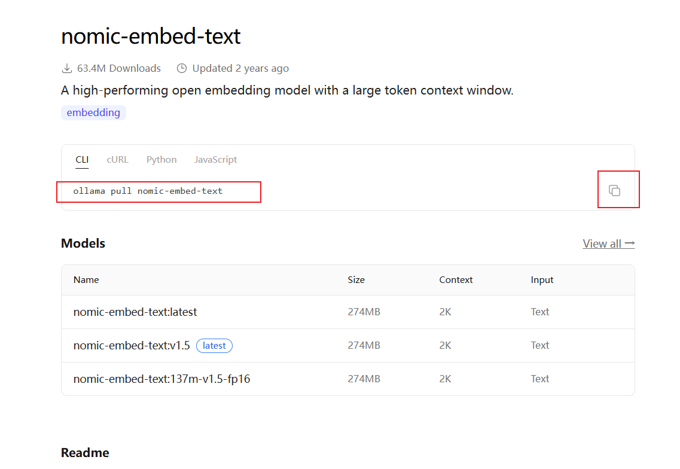The image size is (680, 469).
Task: Open the View all models link
Action: click(x=608, y=244)
